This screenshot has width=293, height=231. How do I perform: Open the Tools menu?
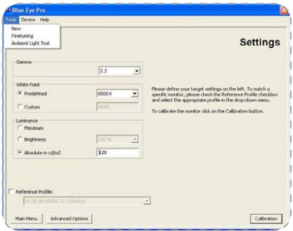11,20
